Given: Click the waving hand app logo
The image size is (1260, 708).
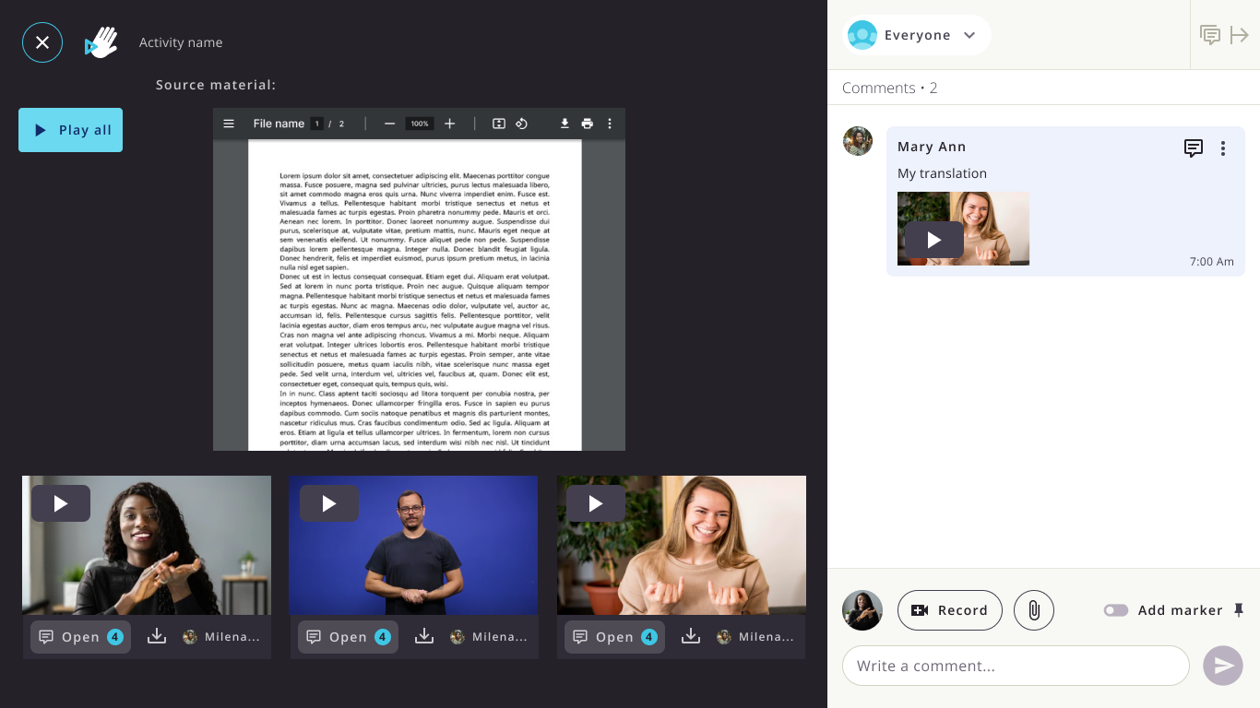Looking at the screenshot, I should click(x=101, y=42).
